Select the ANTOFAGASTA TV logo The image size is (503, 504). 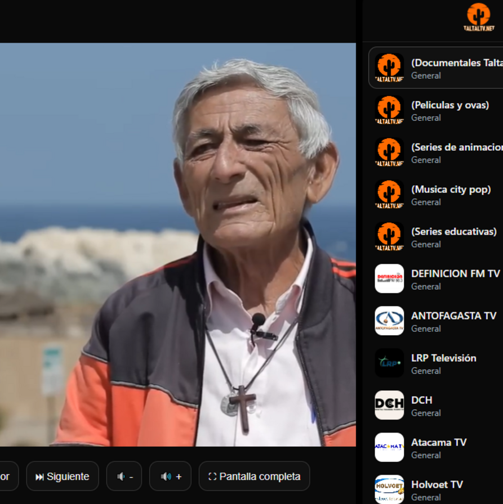(389, 321)
